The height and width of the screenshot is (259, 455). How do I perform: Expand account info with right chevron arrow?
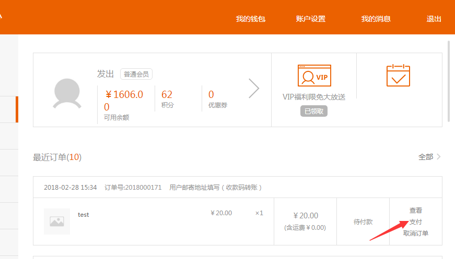[x=254, y=89]
